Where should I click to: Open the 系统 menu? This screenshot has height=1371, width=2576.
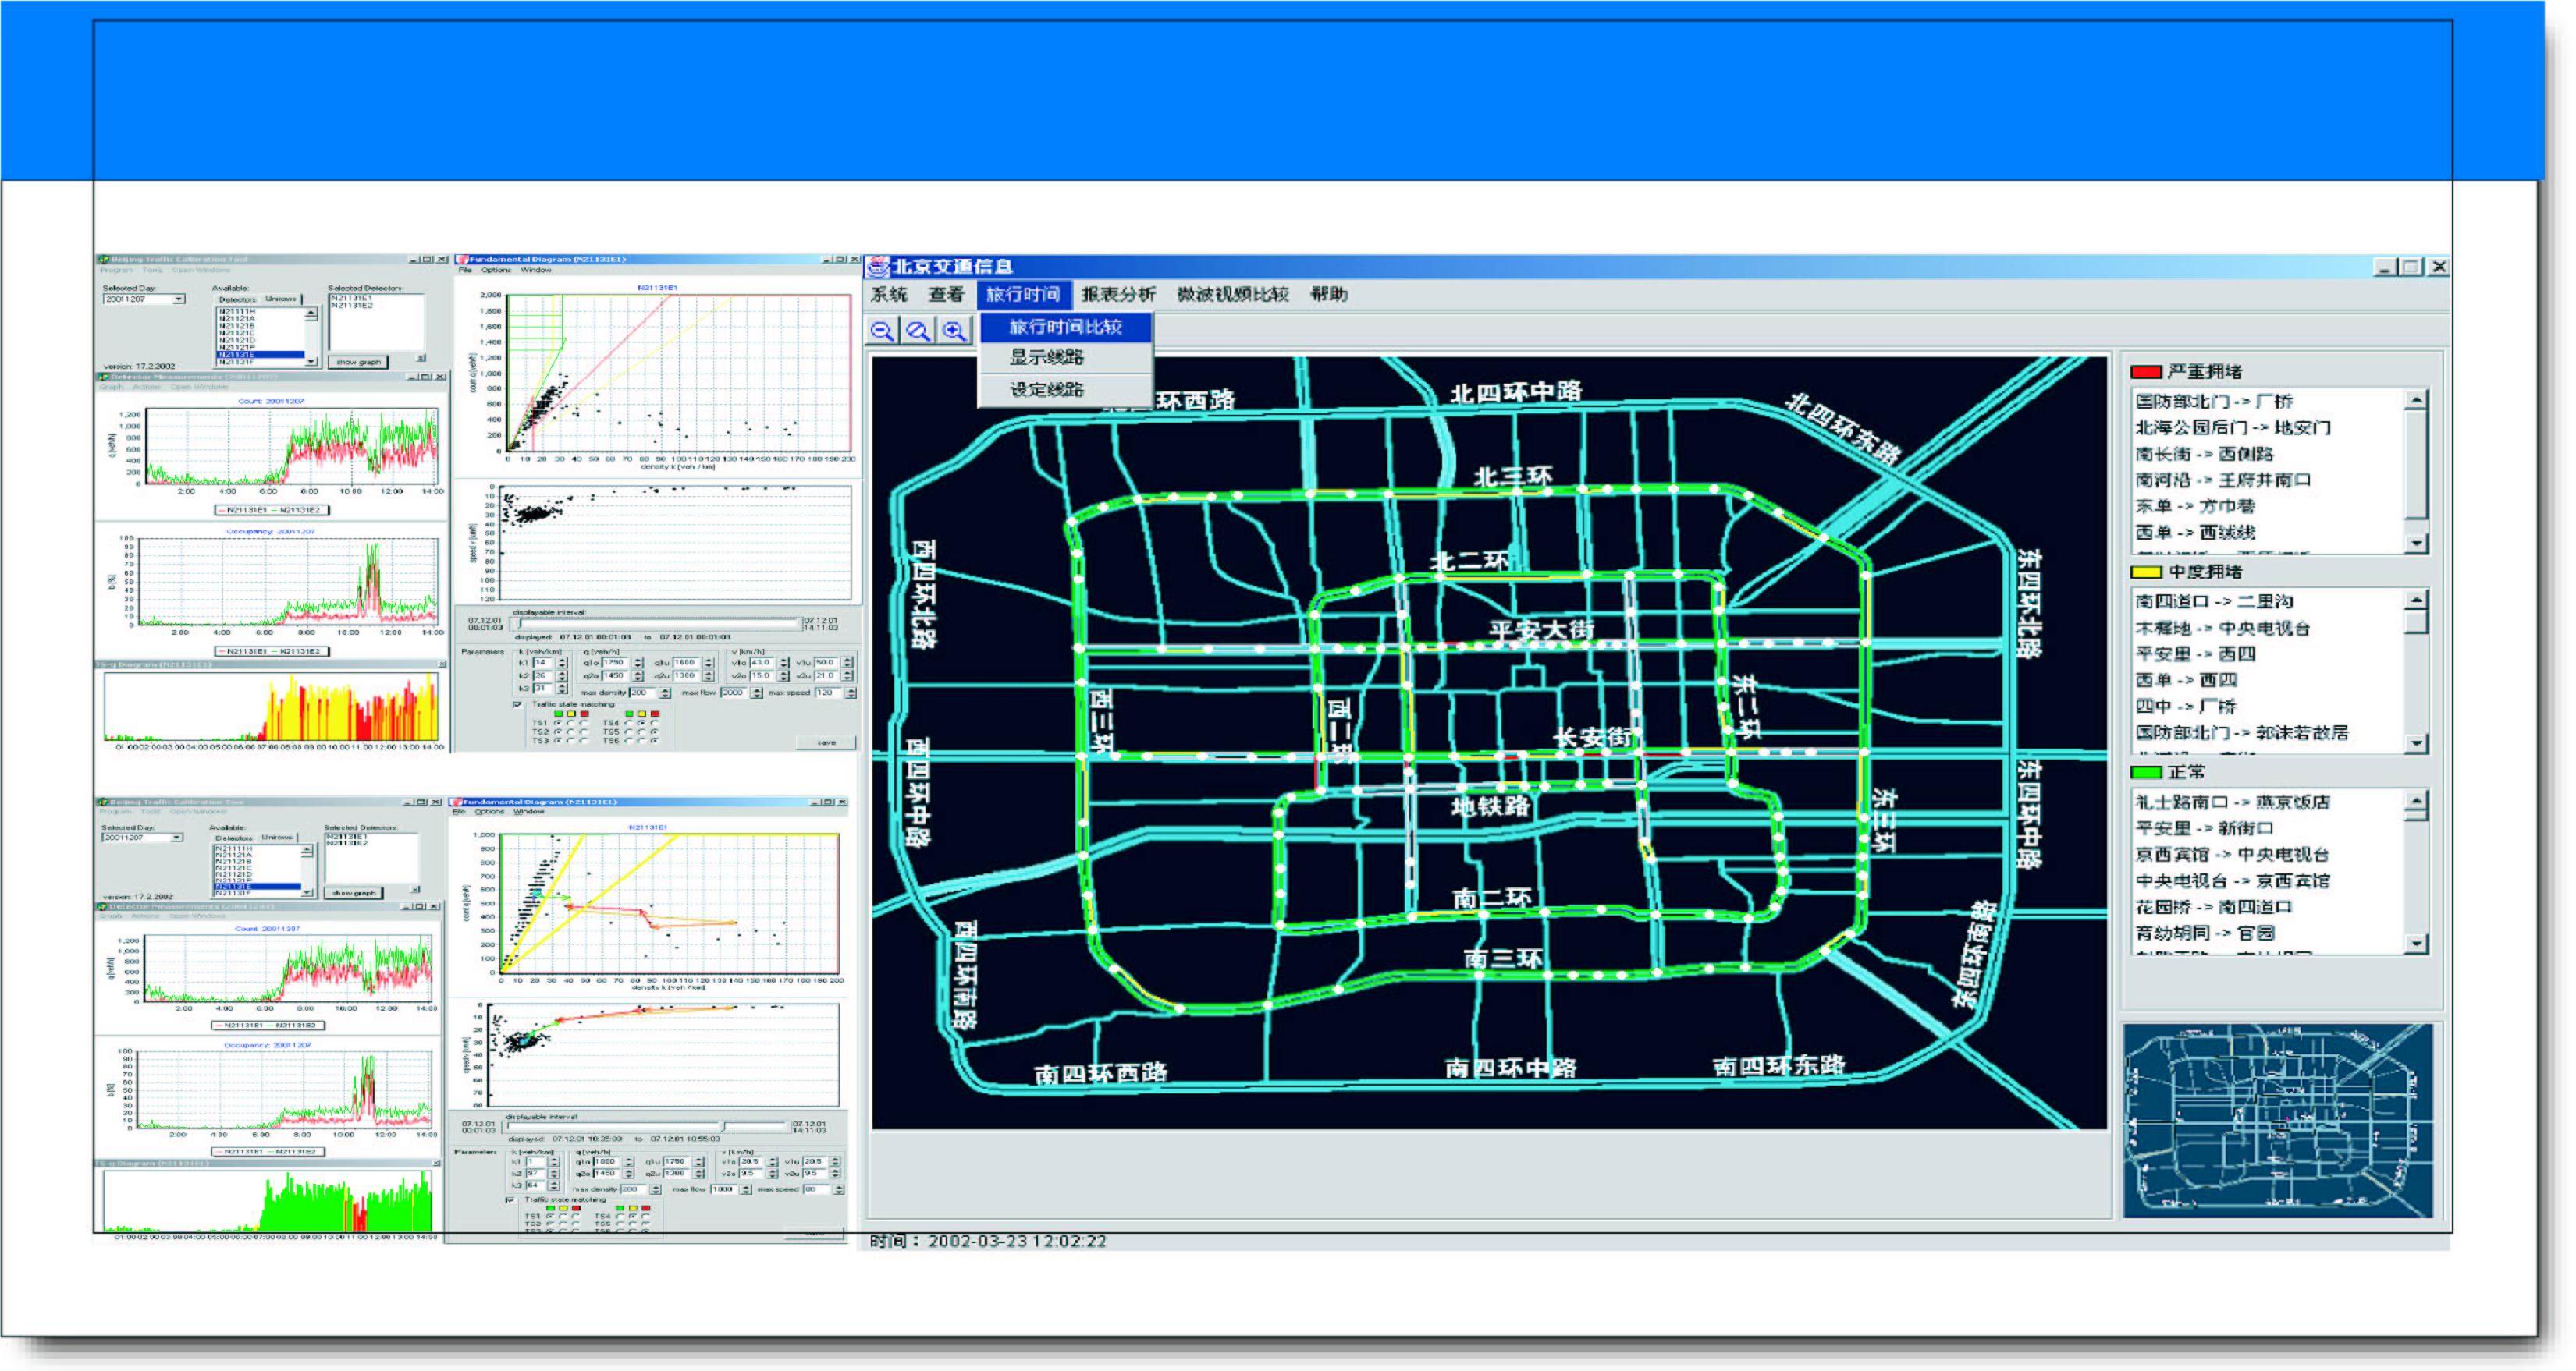tap(888, 295)
